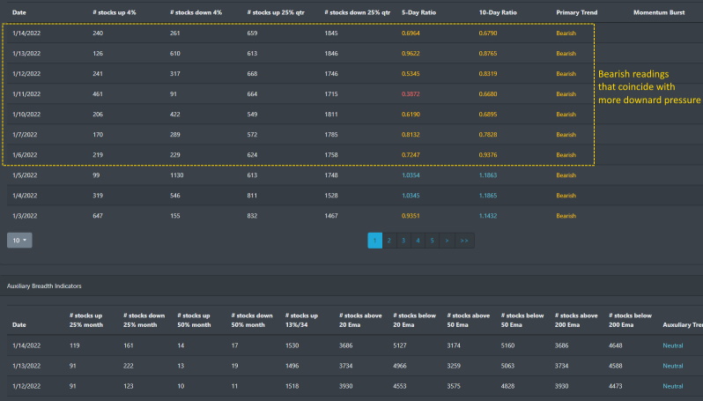Screen dimensions: 703x401
Task: Click Neutral trend for auxiliary 1/14/2022 row
Action: [x=672, y=345]
